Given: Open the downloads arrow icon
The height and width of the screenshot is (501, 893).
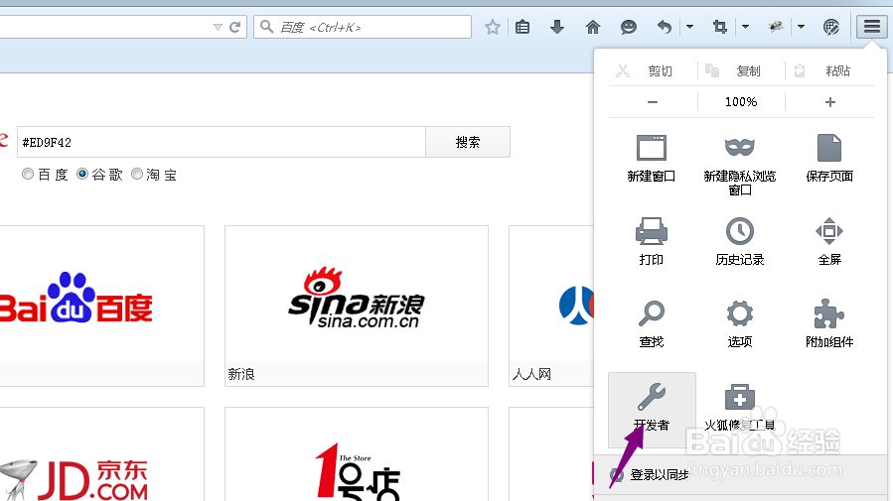Looking at the screenshot, I should coord(557,27).
